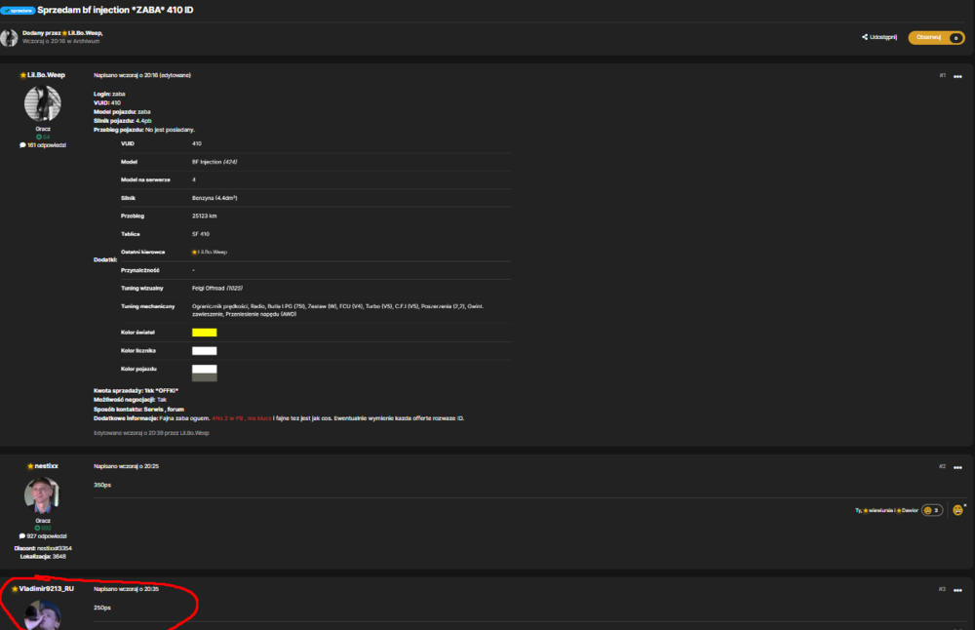
Task: Click the laughing emoji reaction button
Action: 958,510
